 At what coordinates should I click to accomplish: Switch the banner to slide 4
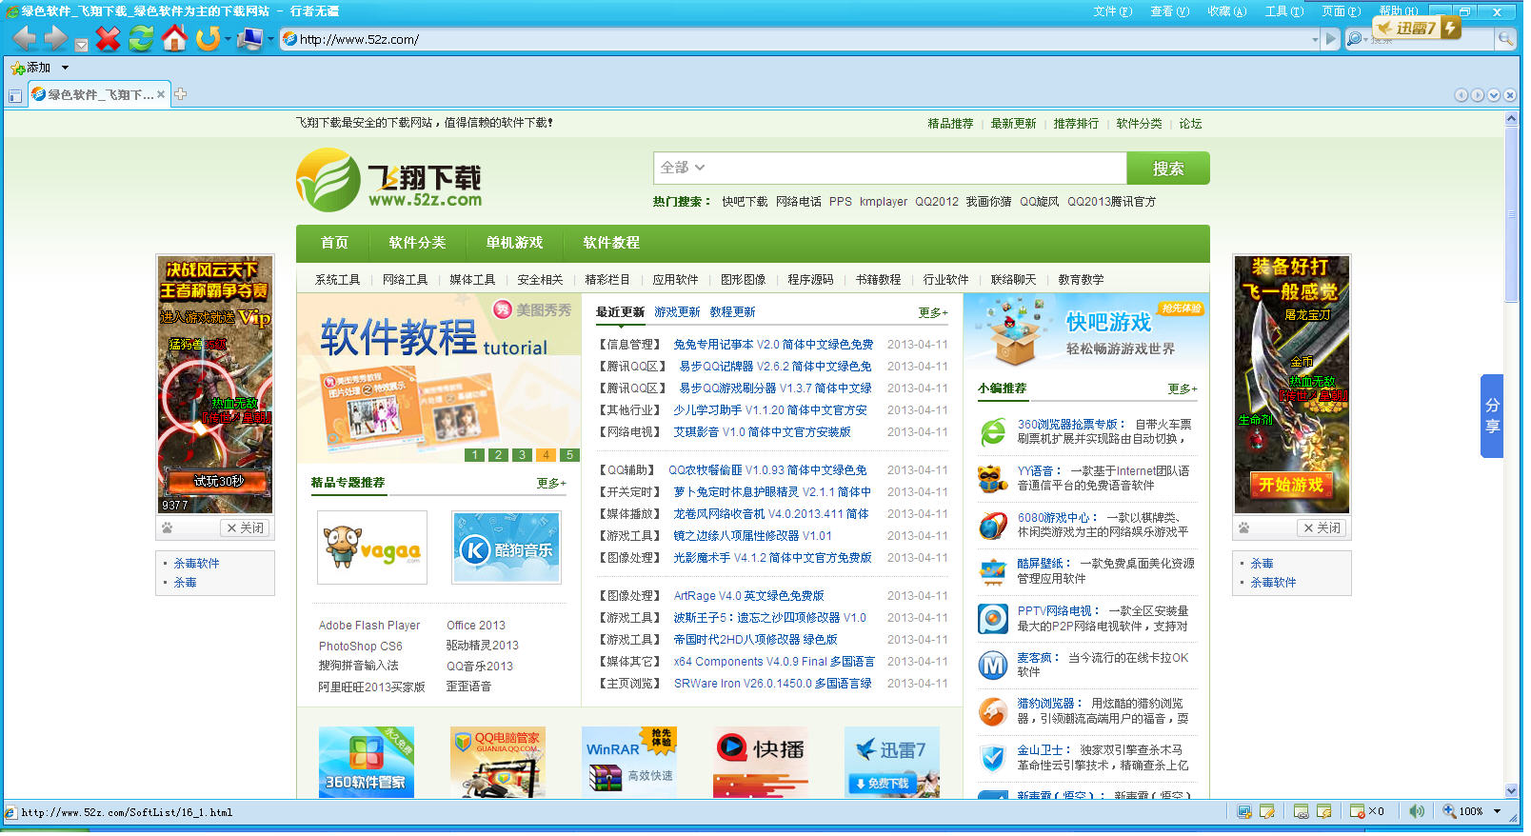(546, 455)
